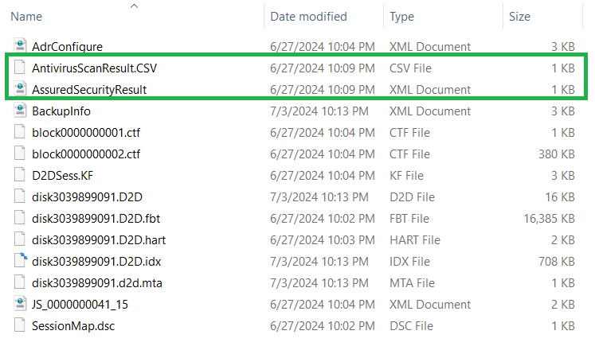Sort files by the Name column header
Screen dimensions: 595x350
[27, 17]
